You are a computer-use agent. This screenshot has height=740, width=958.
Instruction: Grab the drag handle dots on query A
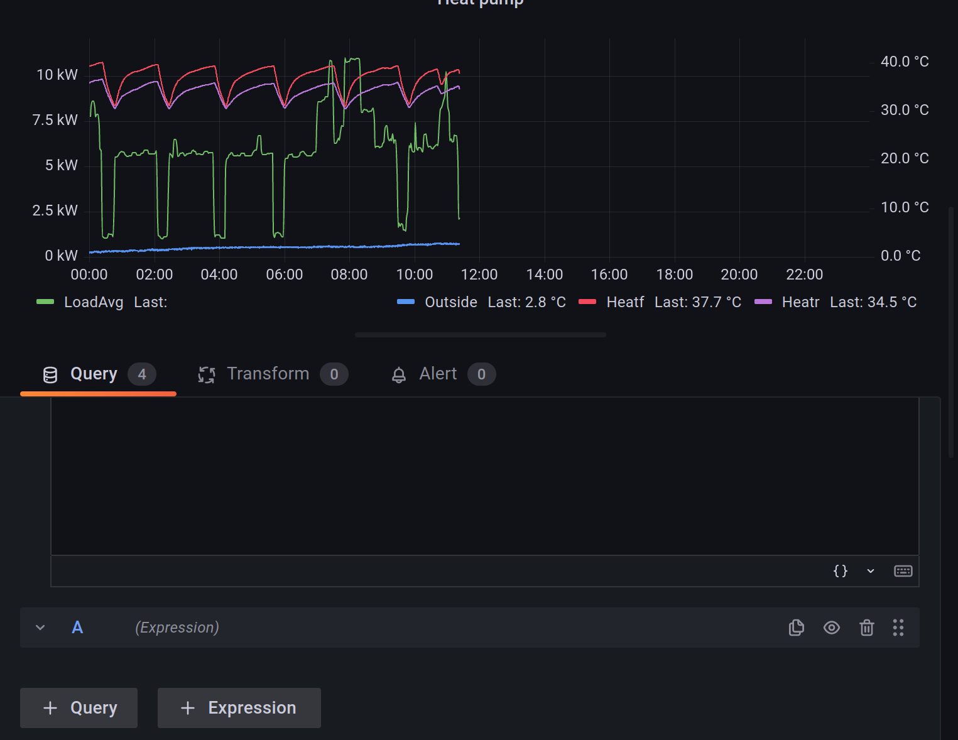tap(898, 628)
